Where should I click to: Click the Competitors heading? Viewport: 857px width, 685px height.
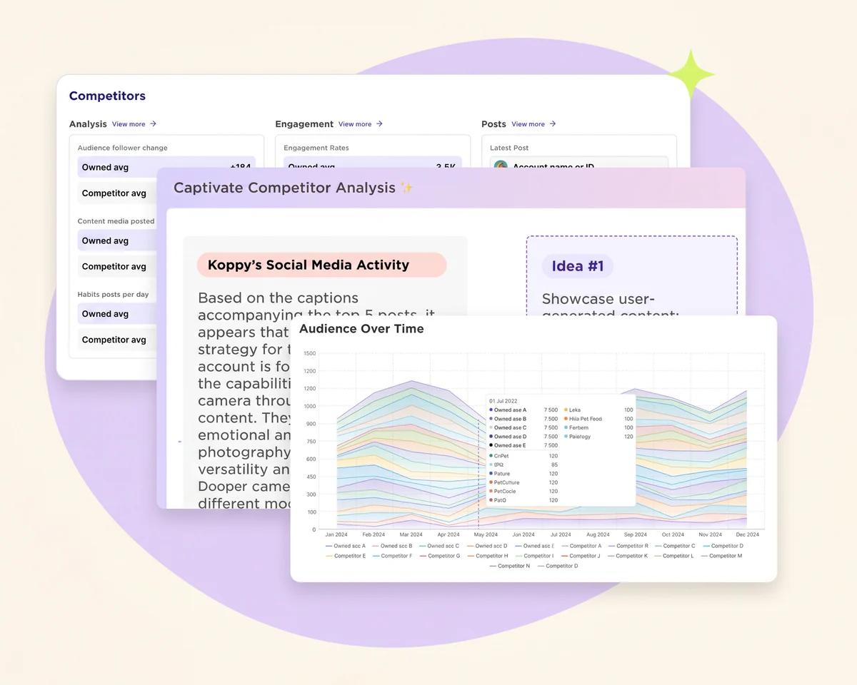(107, 96)
